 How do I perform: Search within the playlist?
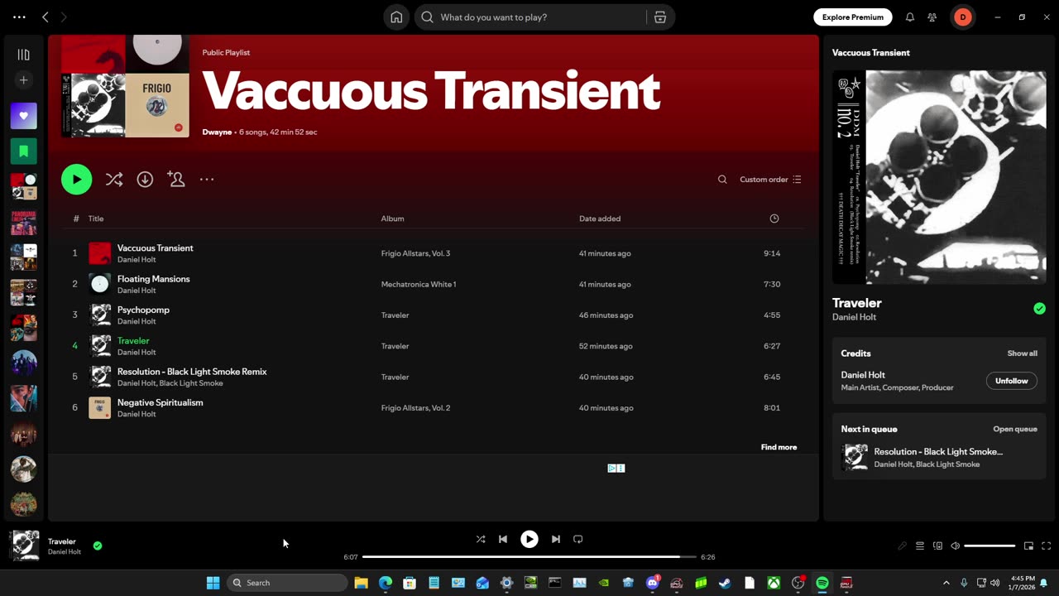tap(722, 180)
